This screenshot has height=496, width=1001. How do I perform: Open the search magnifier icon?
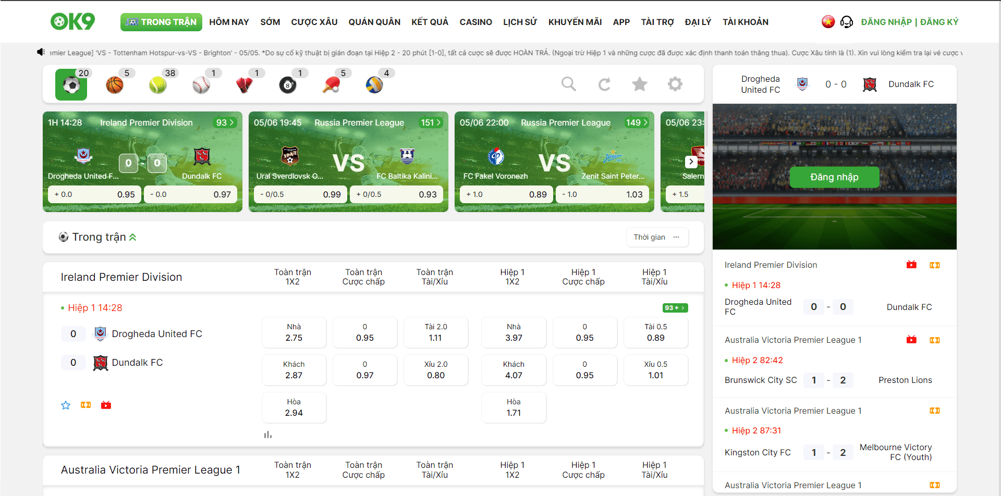pyautogui.click(x=569, y=84)
